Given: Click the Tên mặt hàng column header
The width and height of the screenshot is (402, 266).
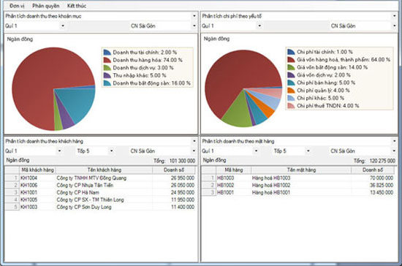Looking at the screenshot, I should pyautogui.click(x=301, y=170).
